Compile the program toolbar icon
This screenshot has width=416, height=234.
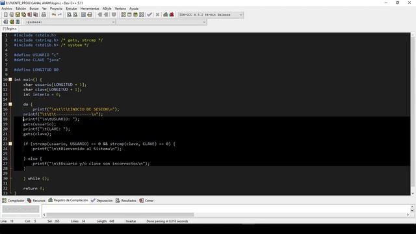click(x=123, y=14)
